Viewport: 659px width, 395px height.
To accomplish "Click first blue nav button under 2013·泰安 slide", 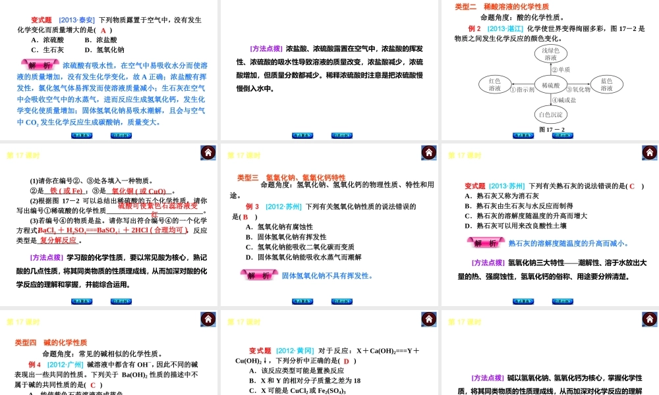I will [x=82, y=136].
